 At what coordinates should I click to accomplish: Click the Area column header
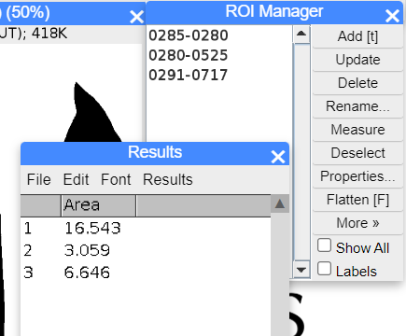point(98,205)
